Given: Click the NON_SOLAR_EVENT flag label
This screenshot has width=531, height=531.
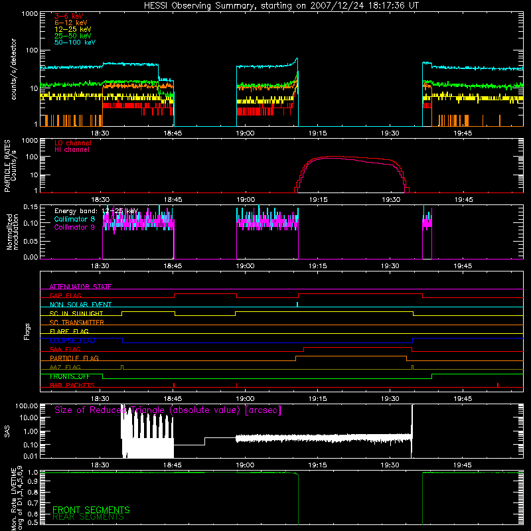Looking at the screenshot, I should tap(80, 305).
